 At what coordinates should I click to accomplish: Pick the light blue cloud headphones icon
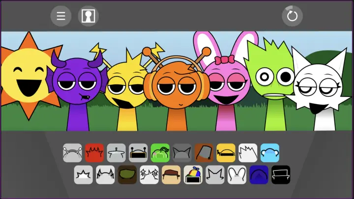coord(269,153)
